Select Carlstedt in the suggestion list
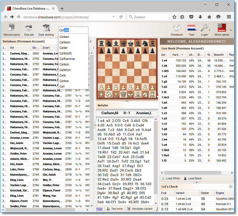 tap(66, 53)
